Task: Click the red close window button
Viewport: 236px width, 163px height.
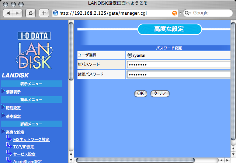Action: coord(6,4)
